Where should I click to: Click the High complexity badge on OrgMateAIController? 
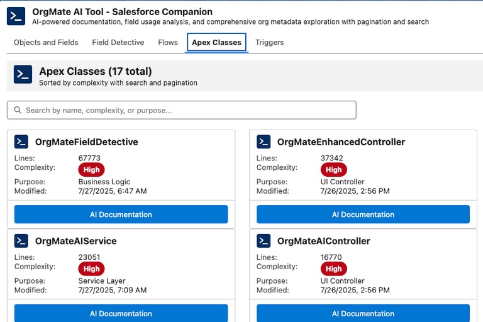click(x=333, y=269)
